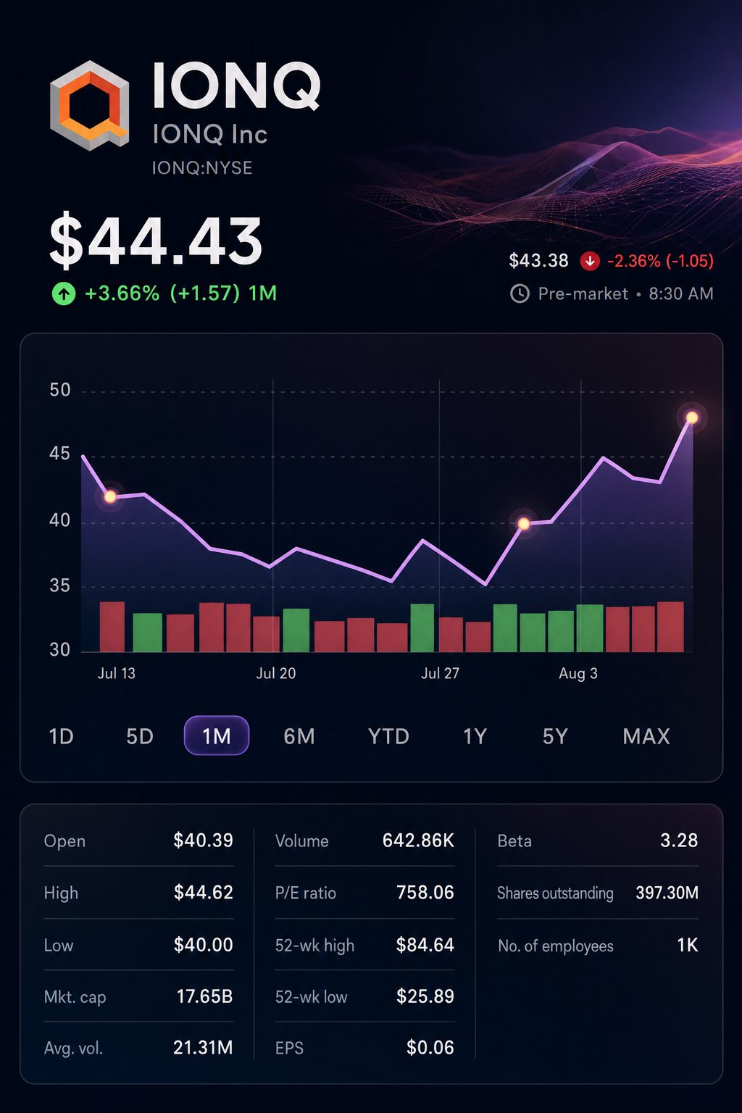This screenshot has height=1113, width=742.
Task: Click the pre-market clock icon
Action: (x=520, y=293)
